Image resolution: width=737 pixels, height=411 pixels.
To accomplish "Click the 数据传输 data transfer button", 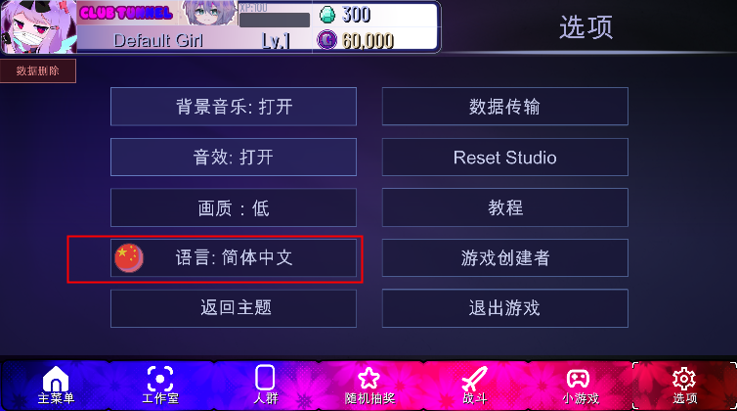I will (504, 107).
